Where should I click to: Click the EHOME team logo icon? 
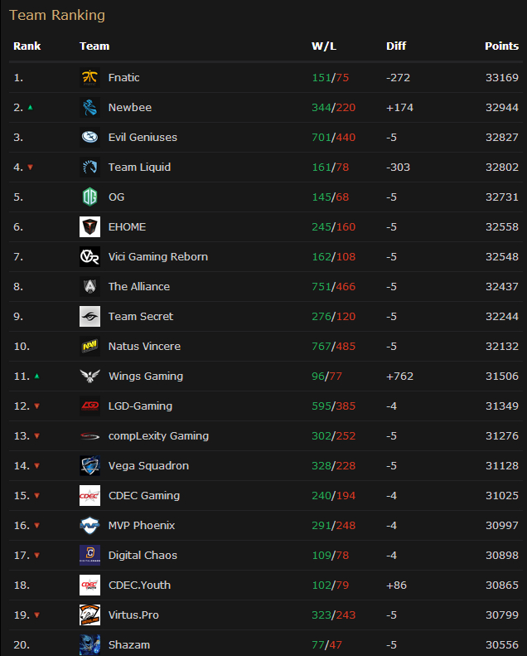coord(90,227)
